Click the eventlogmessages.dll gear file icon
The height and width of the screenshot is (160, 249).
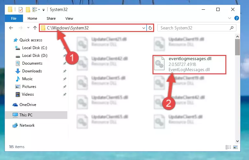159,63
